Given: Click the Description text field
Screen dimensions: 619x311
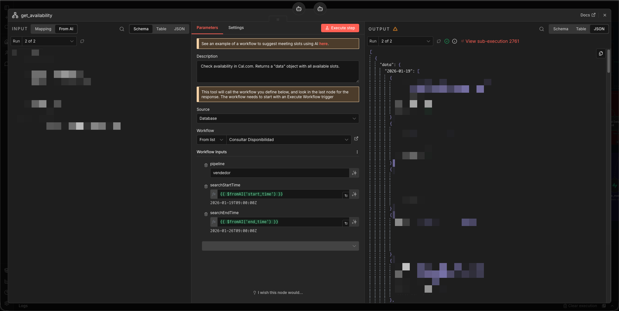Looking at the screenshot, I should pos(278,71).
